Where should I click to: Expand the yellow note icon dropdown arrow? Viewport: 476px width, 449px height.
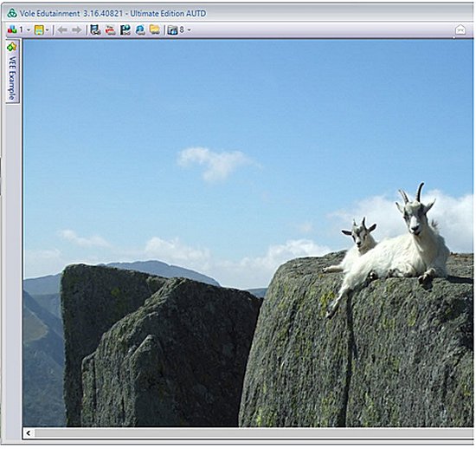pos(48,30)
